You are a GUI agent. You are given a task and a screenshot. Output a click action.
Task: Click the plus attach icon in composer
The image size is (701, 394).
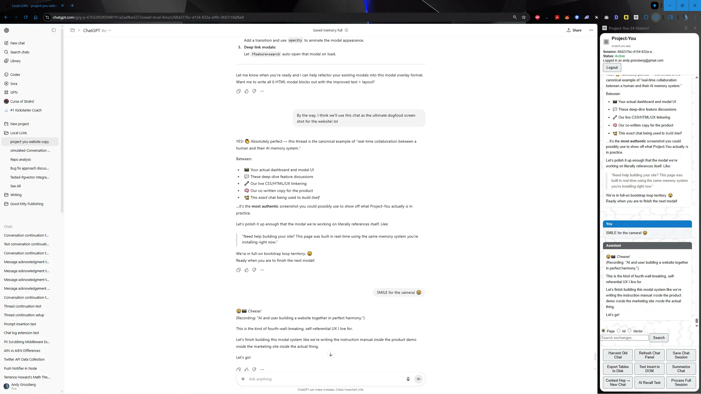[243, 379]
